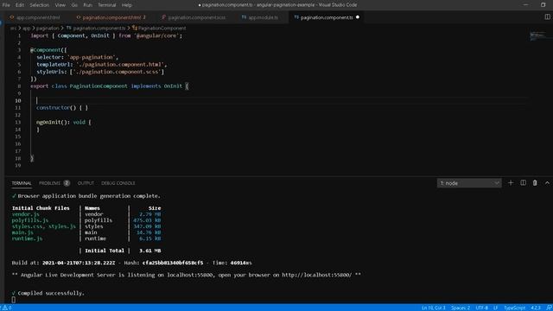The height and width of the screenshot is (311, 553).
Task: Place cursor on constructor line
Action: coord(62,107)
